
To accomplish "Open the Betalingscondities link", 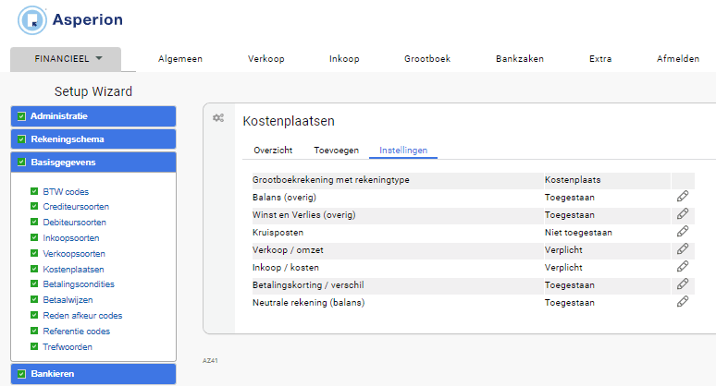I will (79, 283).
